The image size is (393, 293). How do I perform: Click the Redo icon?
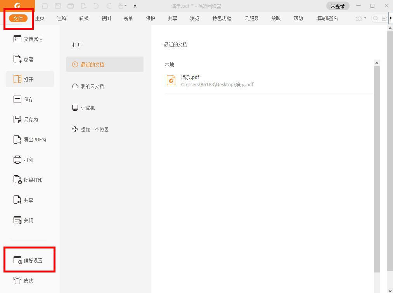tap(109, 6)
